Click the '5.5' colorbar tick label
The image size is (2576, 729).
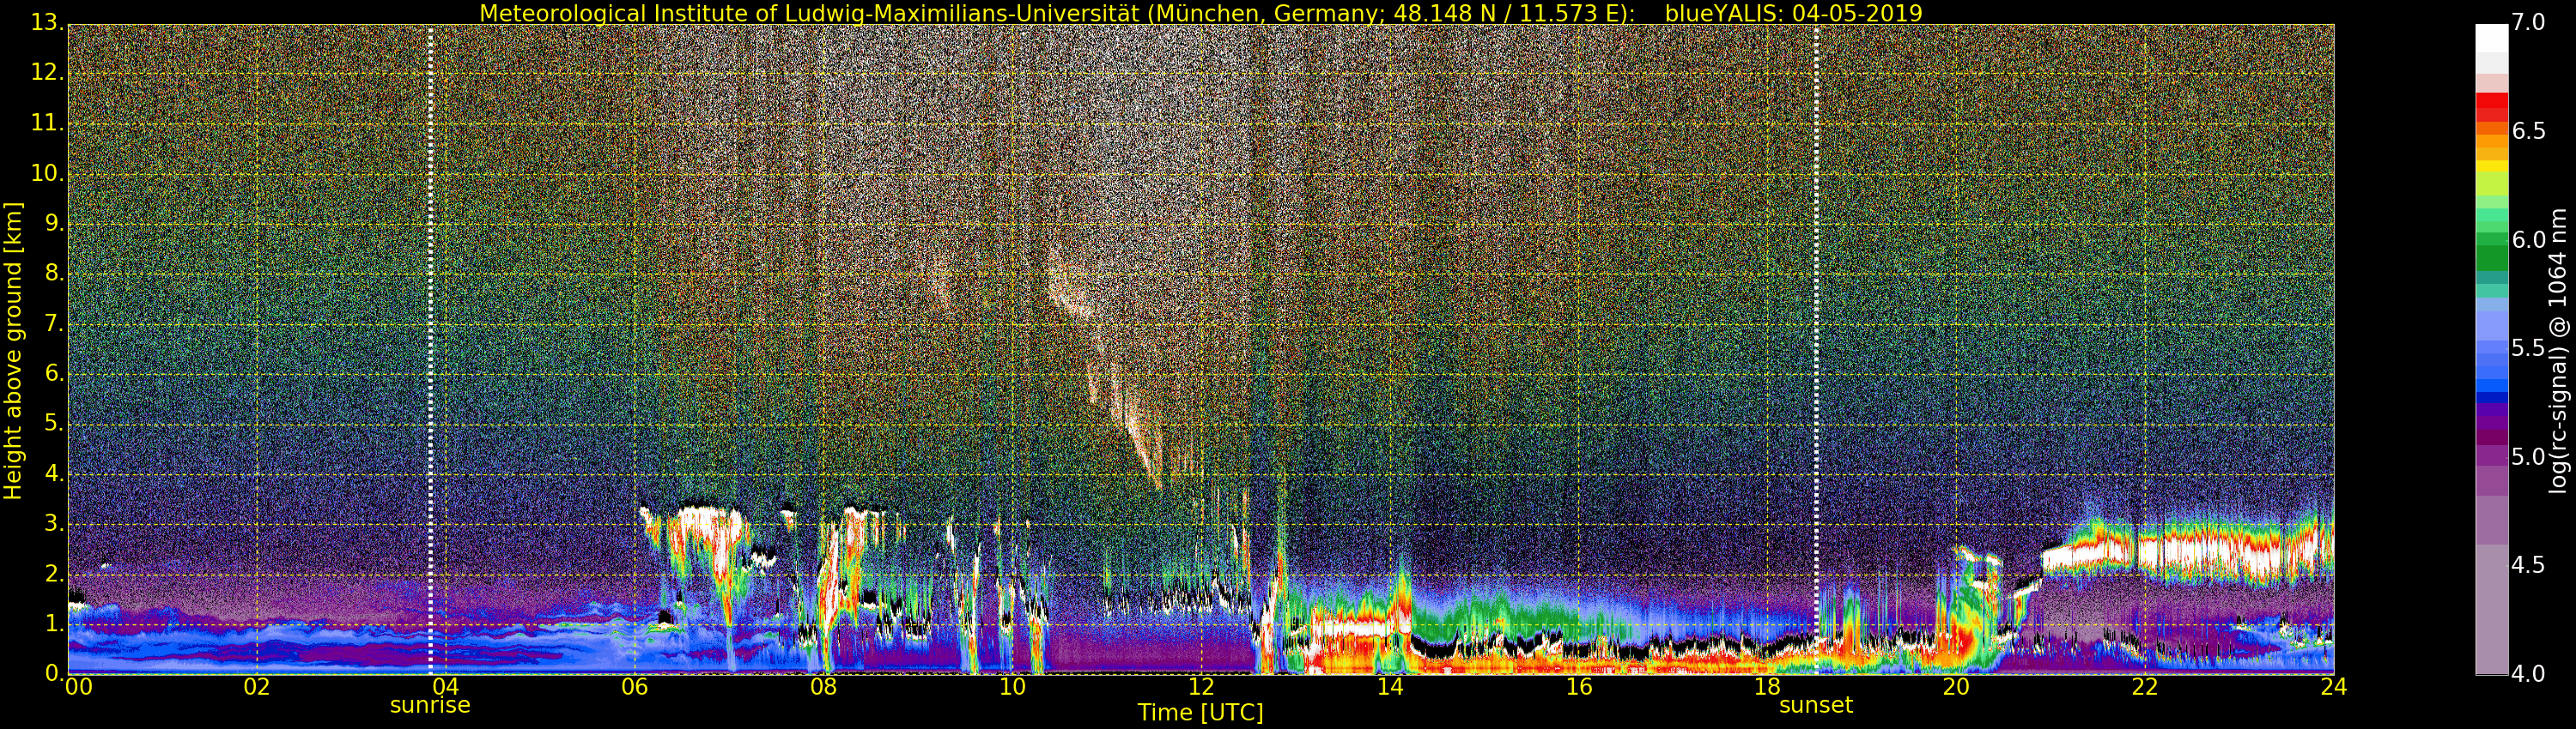pos(2527,348)
